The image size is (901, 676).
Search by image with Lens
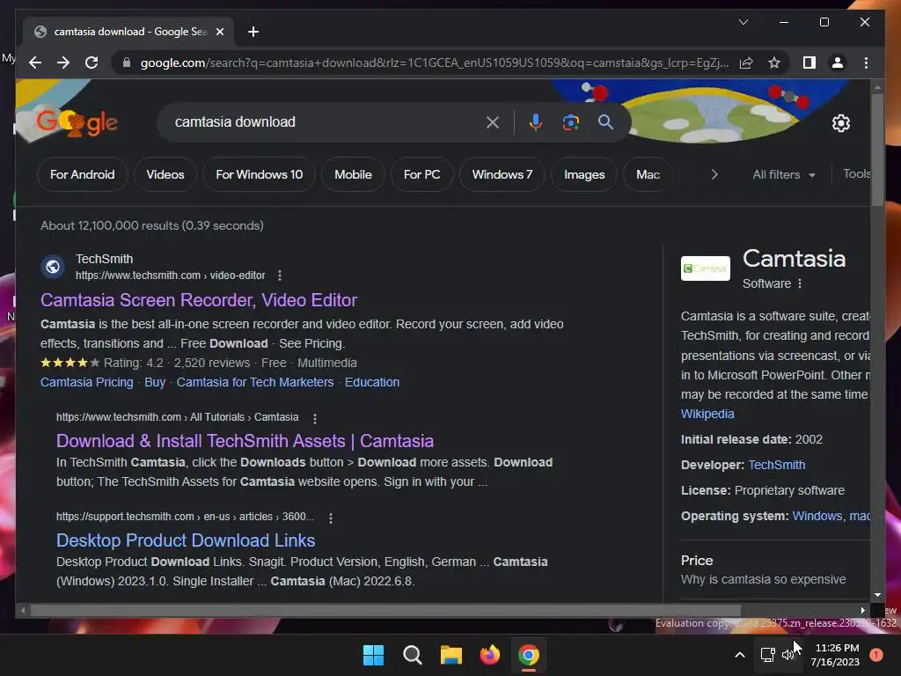click(570, 122)
